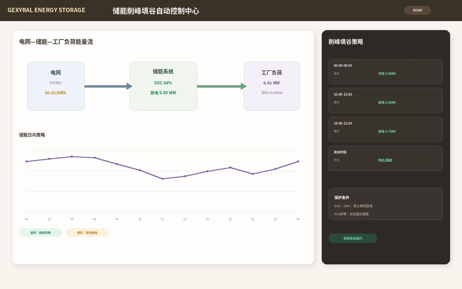Screen dimensions: 462x289
Task: Select the 谷时：自动充电 legend pill
Action: 40,232
